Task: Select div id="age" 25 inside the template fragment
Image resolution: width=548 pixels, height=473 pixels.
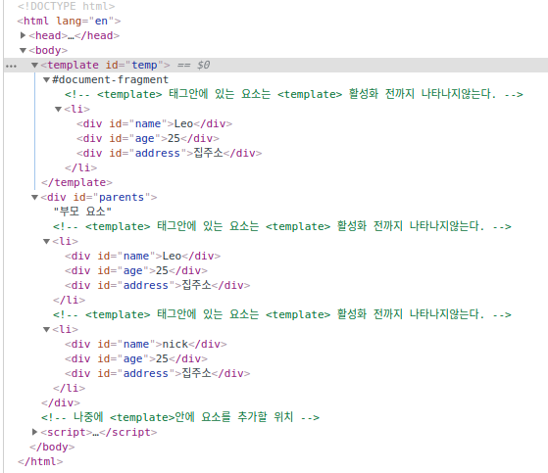Action: (x=148, y=139)
